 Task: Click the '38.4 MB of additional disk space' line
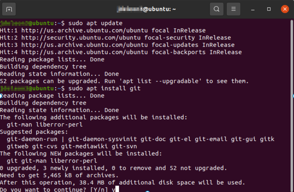(123, 182)
